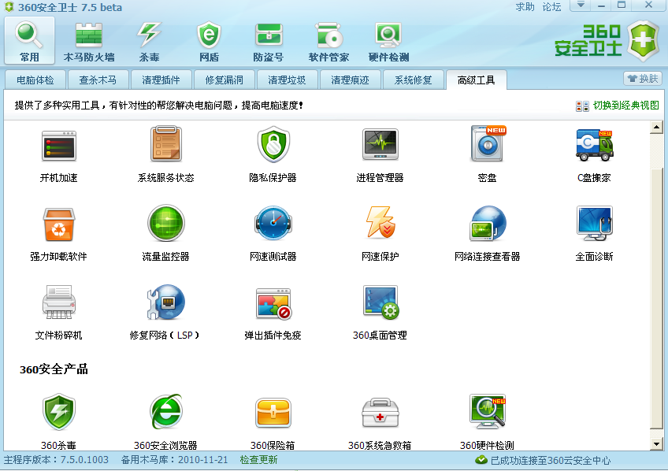668x471 pixels.
Task: Launch the 全面诊断 monitor stethoscope icon
Action: 595,223
